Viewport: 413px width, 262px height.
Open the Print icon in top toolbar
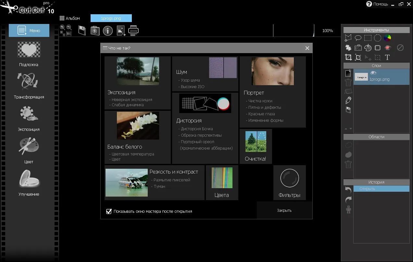point(133,31)
